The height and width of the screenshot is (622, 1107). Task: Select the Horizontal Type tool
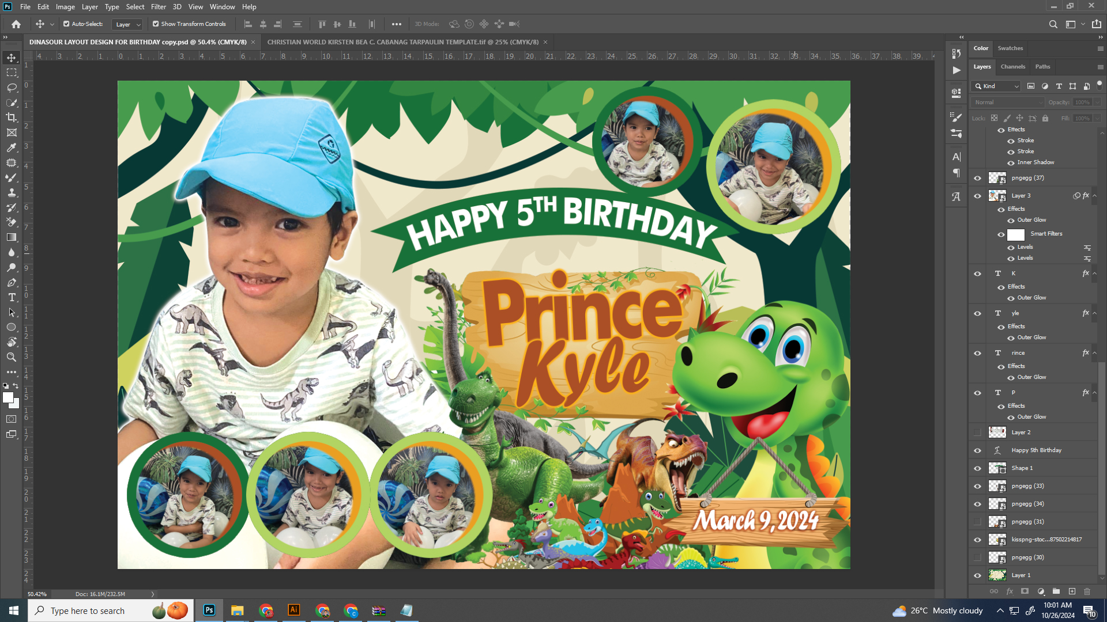coord(12,297)
